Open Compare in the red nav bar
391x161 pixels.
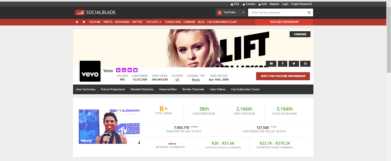[x=189, y=22]
